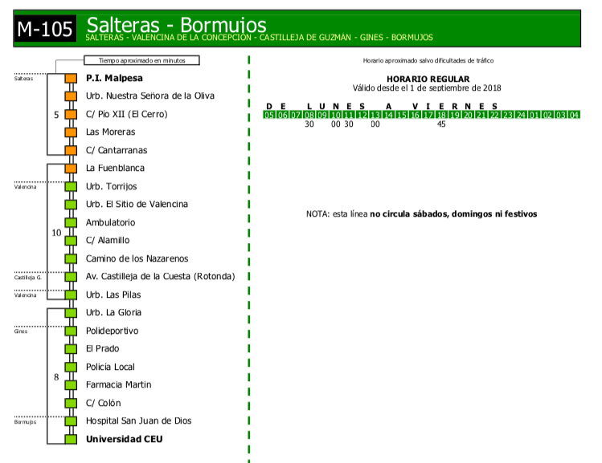Click the orange stop marker for P.I. Malpesa
This screenshot has height=463, width=602.
(70, 79)
